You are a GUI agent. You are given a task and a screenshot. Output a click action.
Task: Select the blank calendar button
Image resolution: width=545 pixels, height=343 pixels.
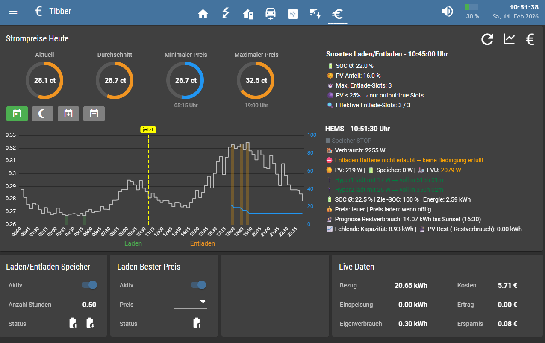(x=94, y=114)
